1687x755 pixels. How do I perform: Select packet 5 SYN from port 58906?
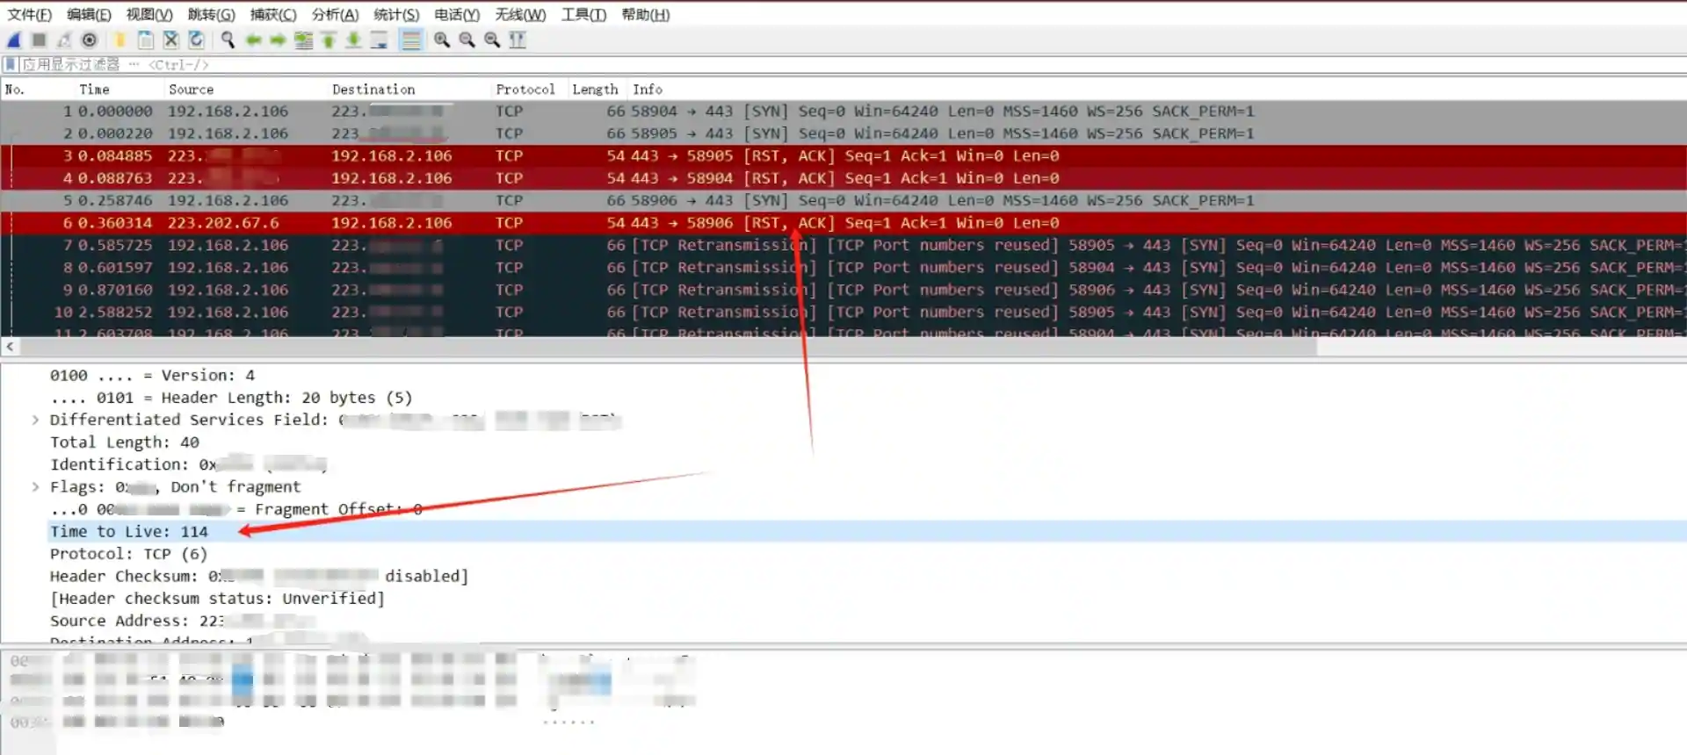(843, 200)
